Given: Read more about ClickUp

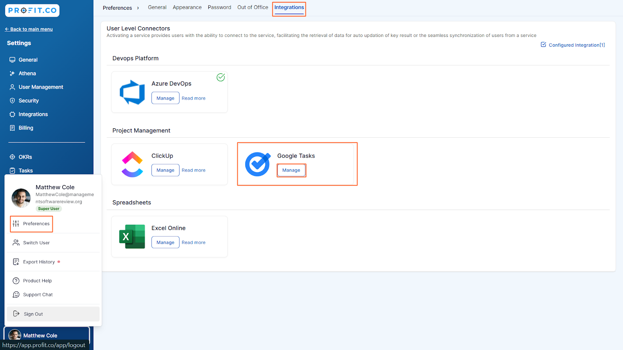Looking at the screenshot, I should (194, 170).
